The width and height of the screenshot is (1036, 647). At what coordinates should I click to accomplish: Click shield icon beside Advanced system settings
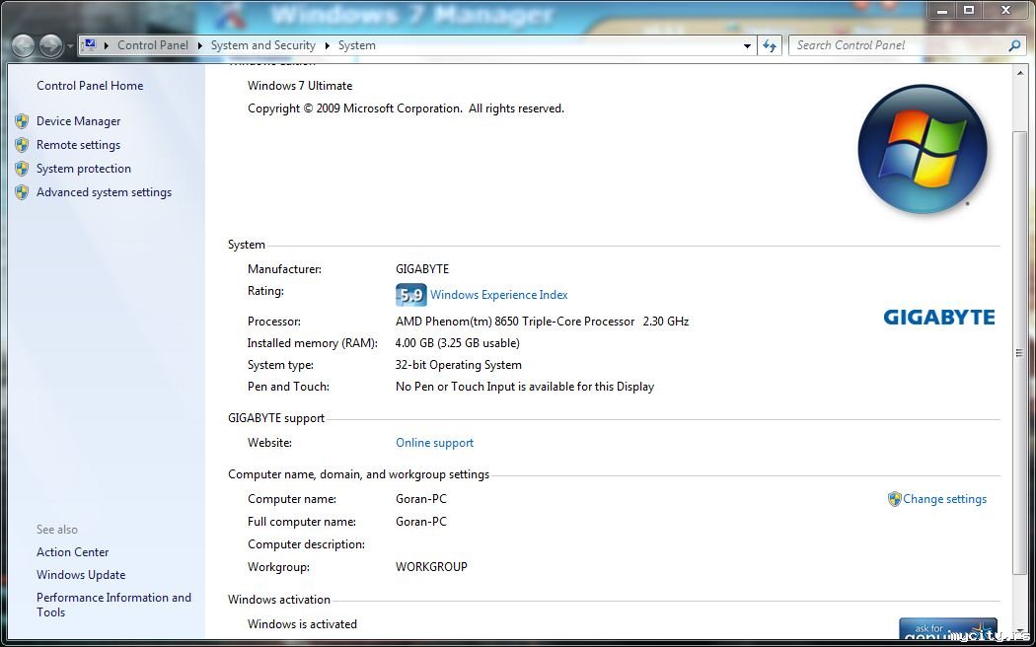[22, 192]
